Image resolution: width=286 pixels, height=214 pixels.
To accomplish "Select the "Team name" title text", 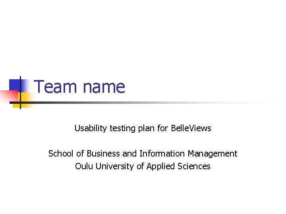I will (80, 87).
